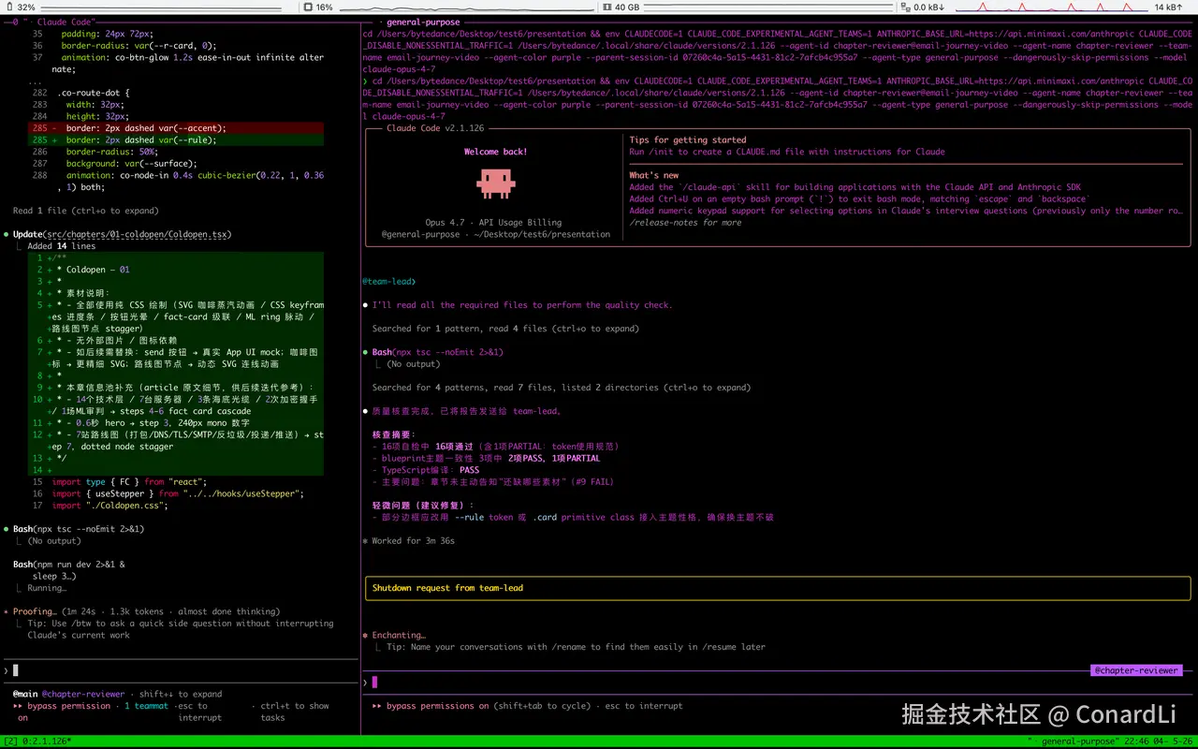This screenshot has height=749, width=1198.
Task: Click removed line border dashed var(--accent)
Action: [x=177, y=128]
